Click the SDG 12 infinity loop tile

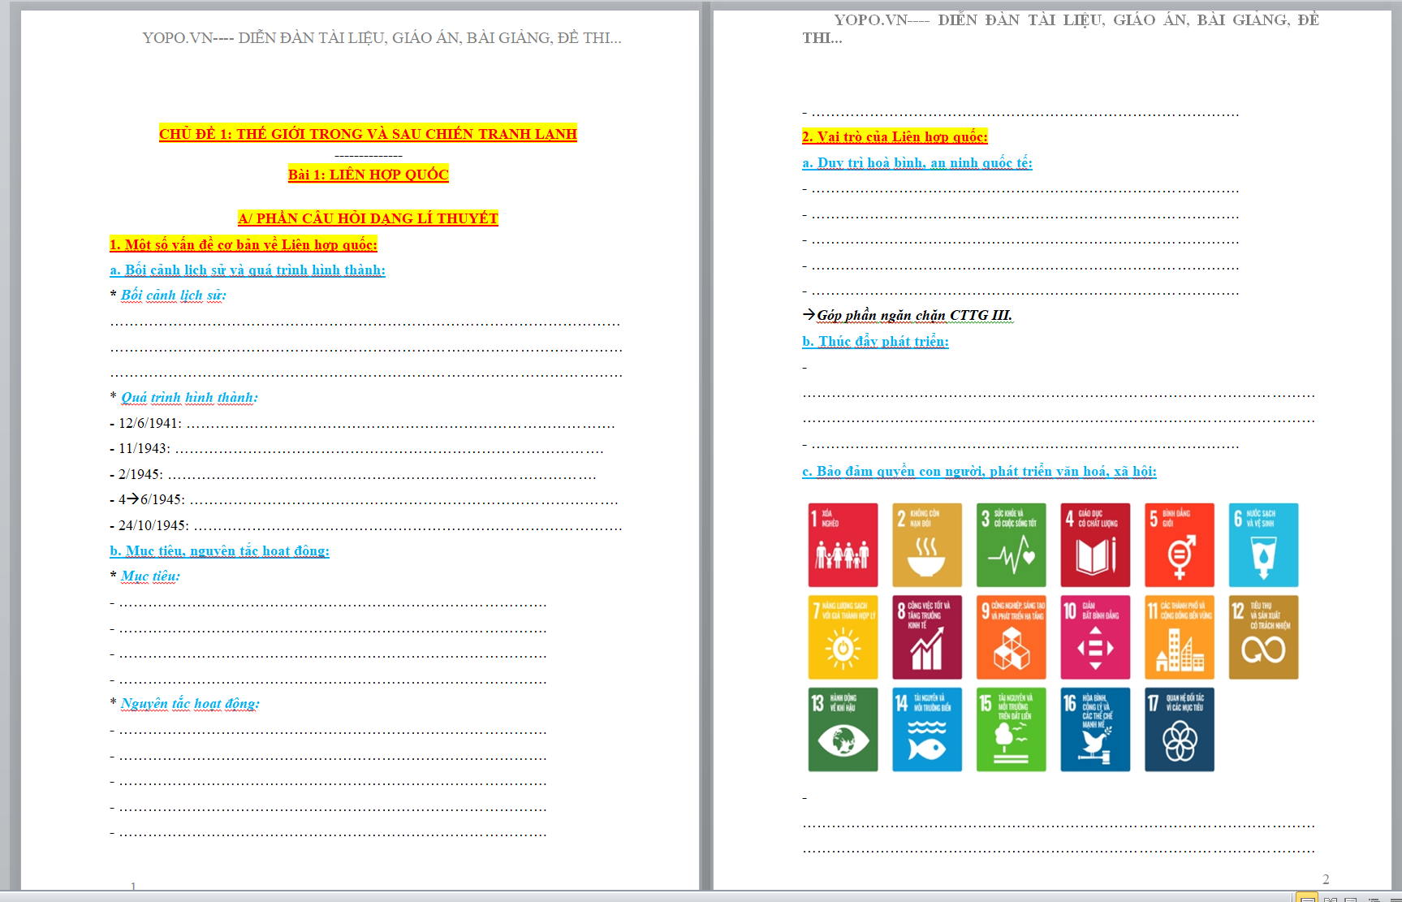(1264, 637)
